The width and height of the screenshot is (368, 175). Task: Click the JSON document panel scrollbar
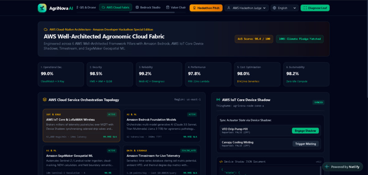[x=320, y=170]
